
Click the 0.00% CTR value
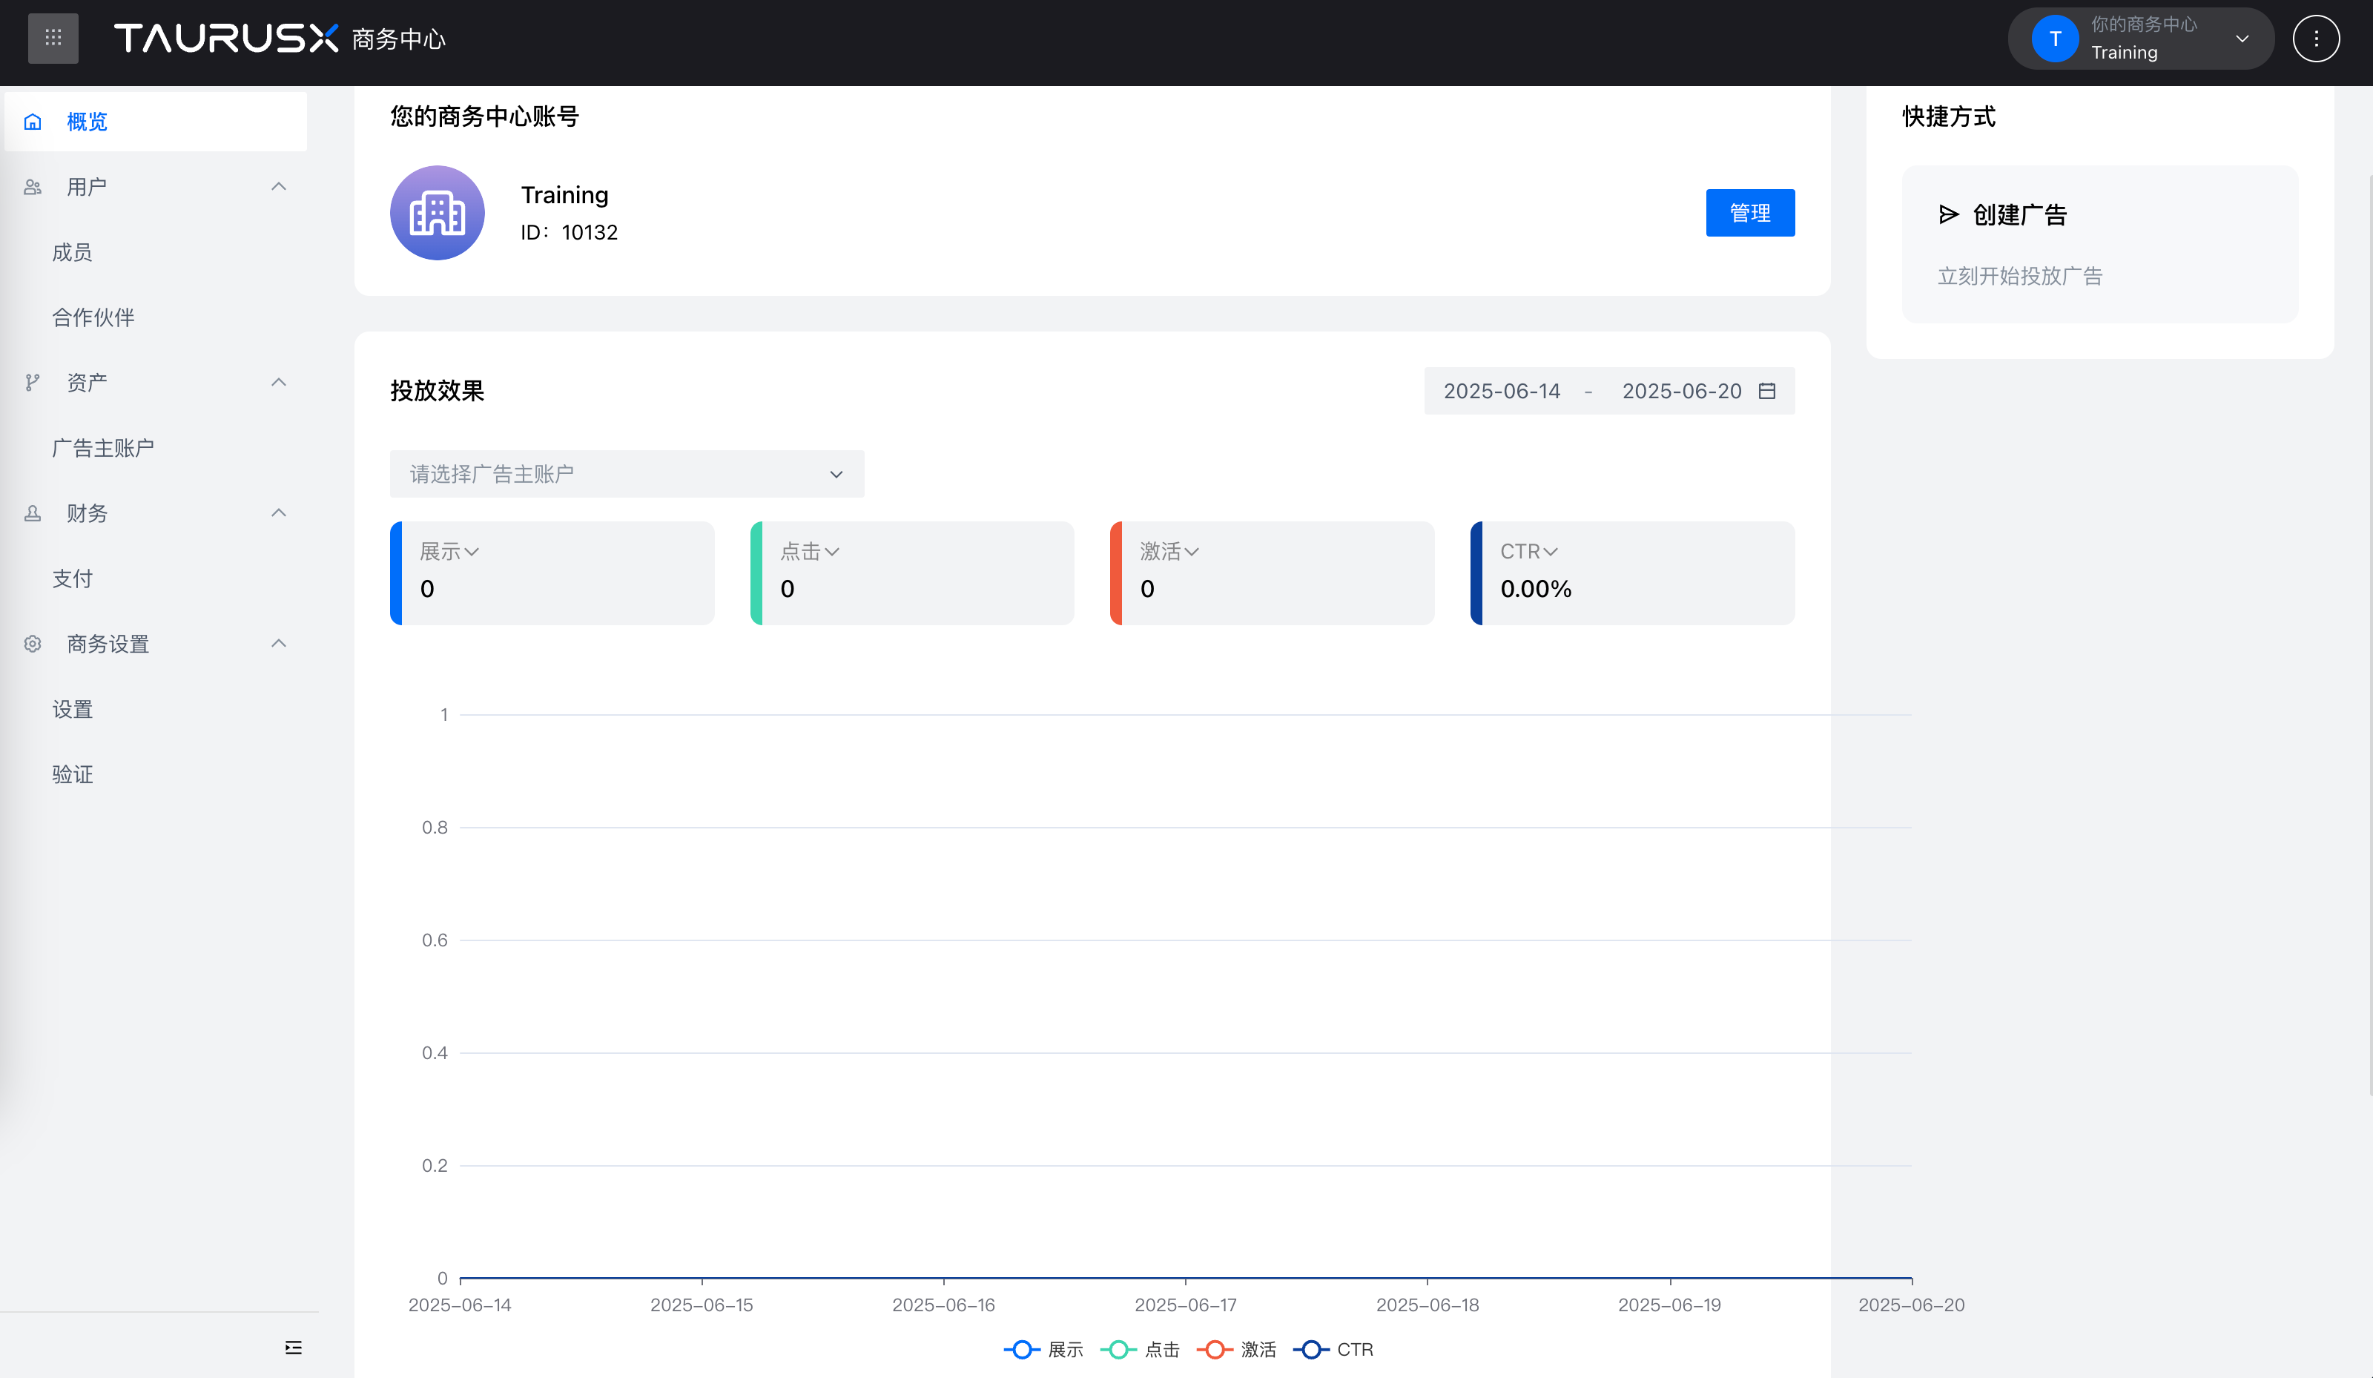[1536, 589]
